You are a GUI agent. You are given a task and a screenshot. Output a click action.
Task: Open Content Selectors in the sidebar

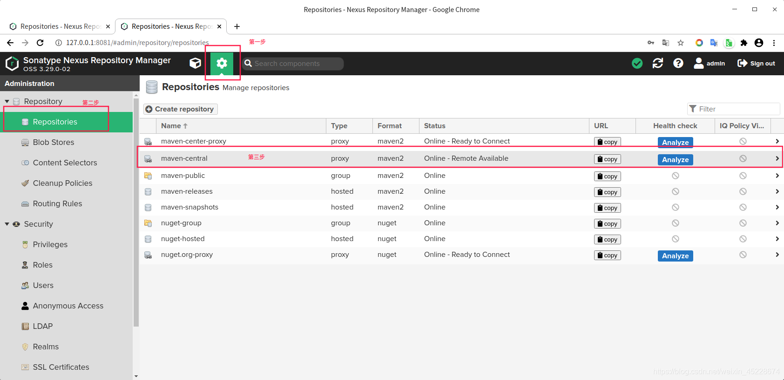point(65,163)
